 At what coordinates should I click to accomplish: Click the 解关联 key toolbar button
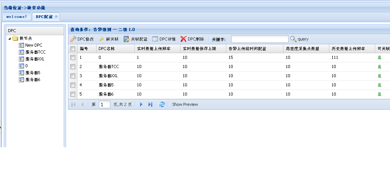pyautogui.click(x=109, y=39)
